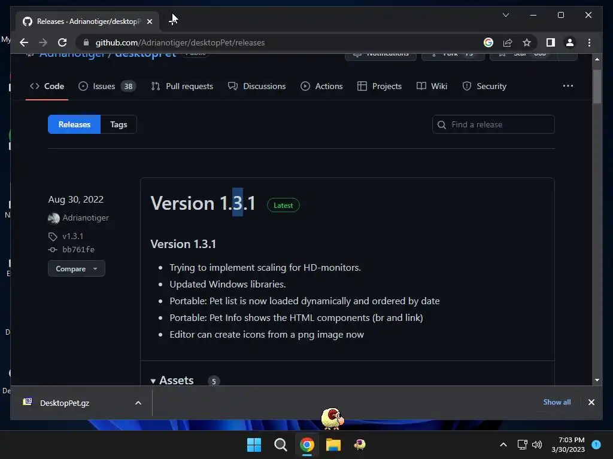613x459 pixels.
Task: Open Chrome's three-dot menu
Action: coord(589,42)
